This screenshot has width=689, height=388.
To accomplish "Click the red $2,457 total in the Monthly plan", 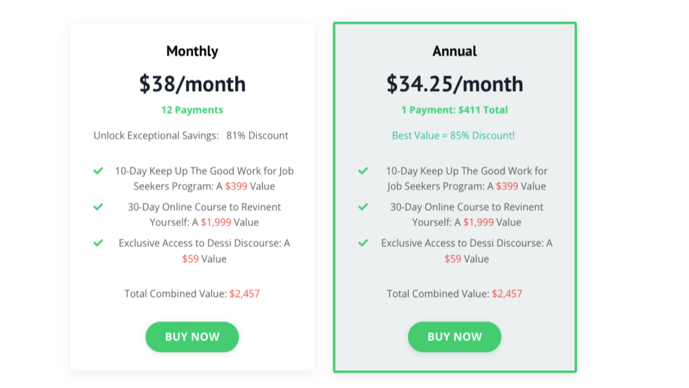I will click(244, 294).
